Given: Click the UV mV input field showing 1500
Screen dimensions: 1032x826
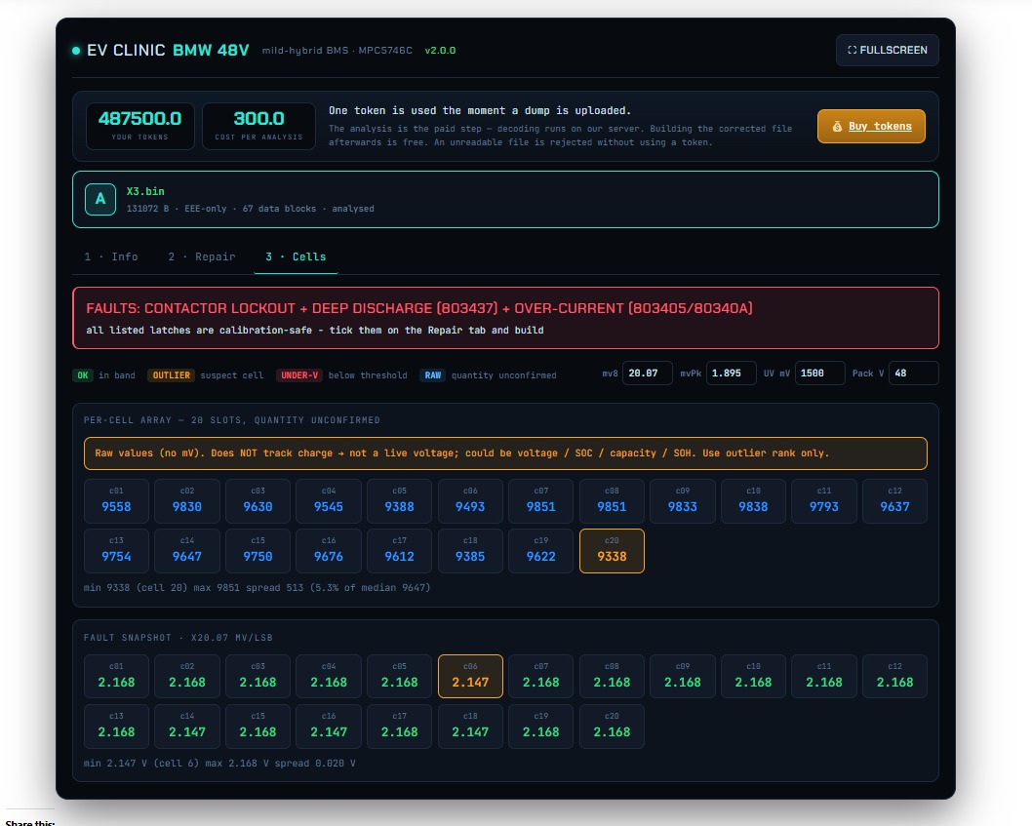Looking at the screenshot, I should click(x=820, y=374).
